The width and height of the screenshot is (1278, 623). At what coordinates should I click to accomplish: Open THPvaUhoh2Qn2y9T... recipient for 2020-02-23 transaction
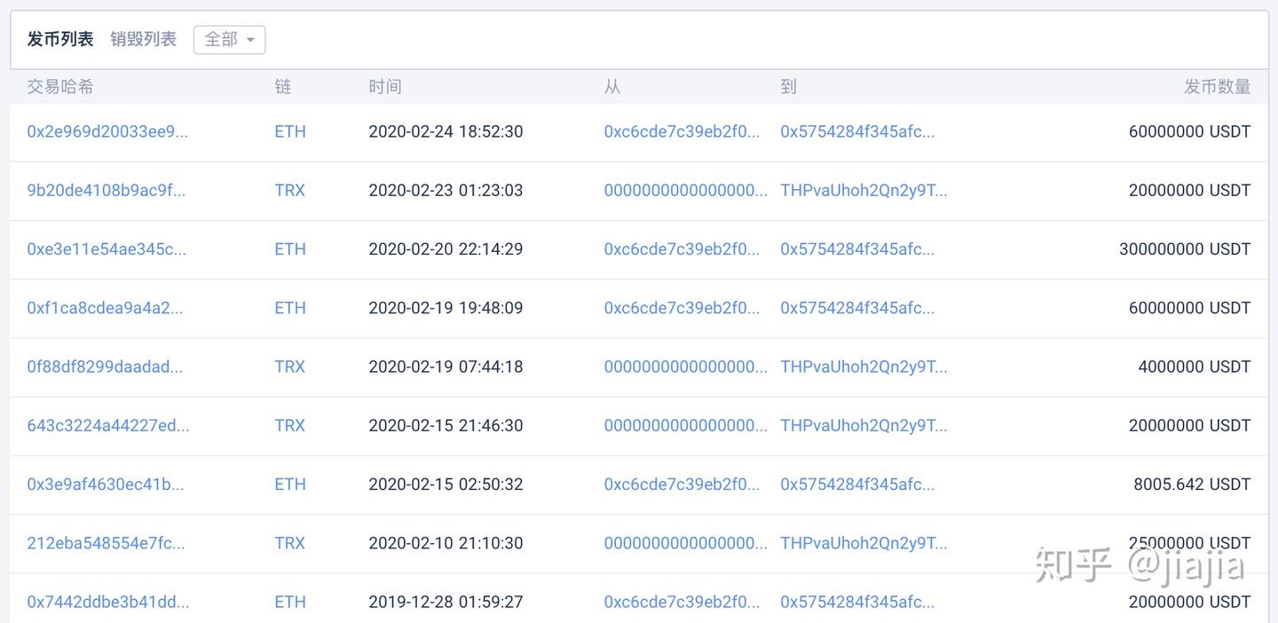click(x=864, y=190)
